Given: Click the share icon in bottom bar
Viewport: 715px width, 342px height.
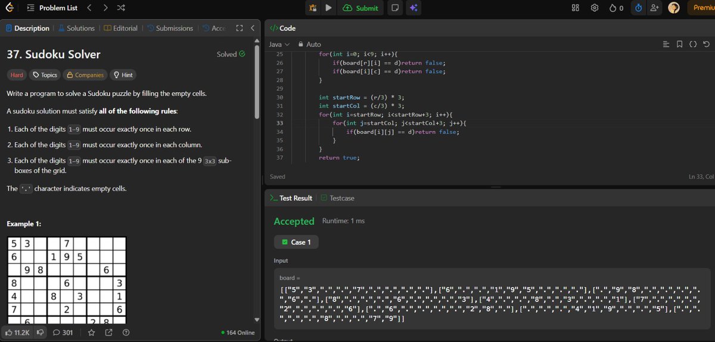Looking at the screenshot, I should click(x=109, y=332).
